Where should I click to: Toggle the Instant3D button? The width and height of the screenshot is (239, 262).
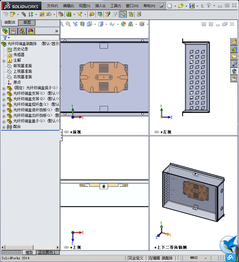tap(123, 14)
